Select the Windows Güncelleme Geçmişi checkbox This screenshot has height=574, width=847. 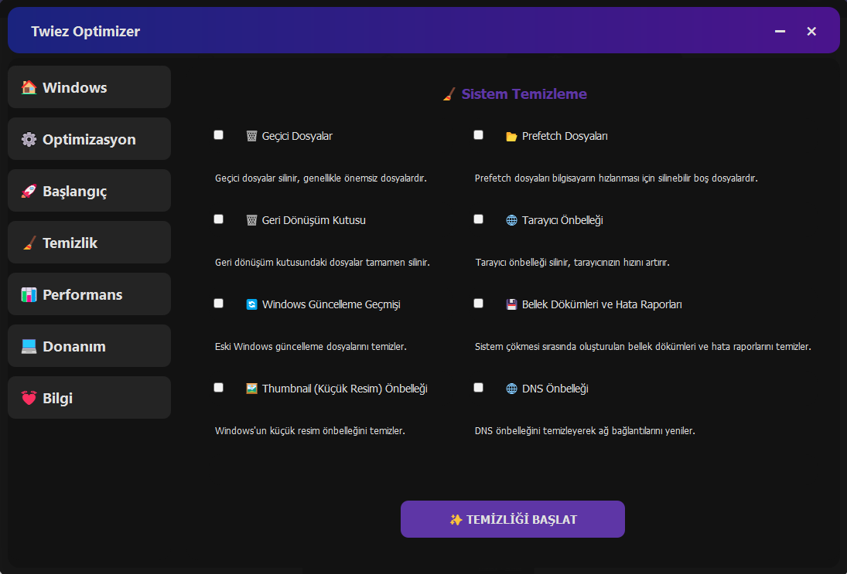pyautogui.click(x=218, y=303)
